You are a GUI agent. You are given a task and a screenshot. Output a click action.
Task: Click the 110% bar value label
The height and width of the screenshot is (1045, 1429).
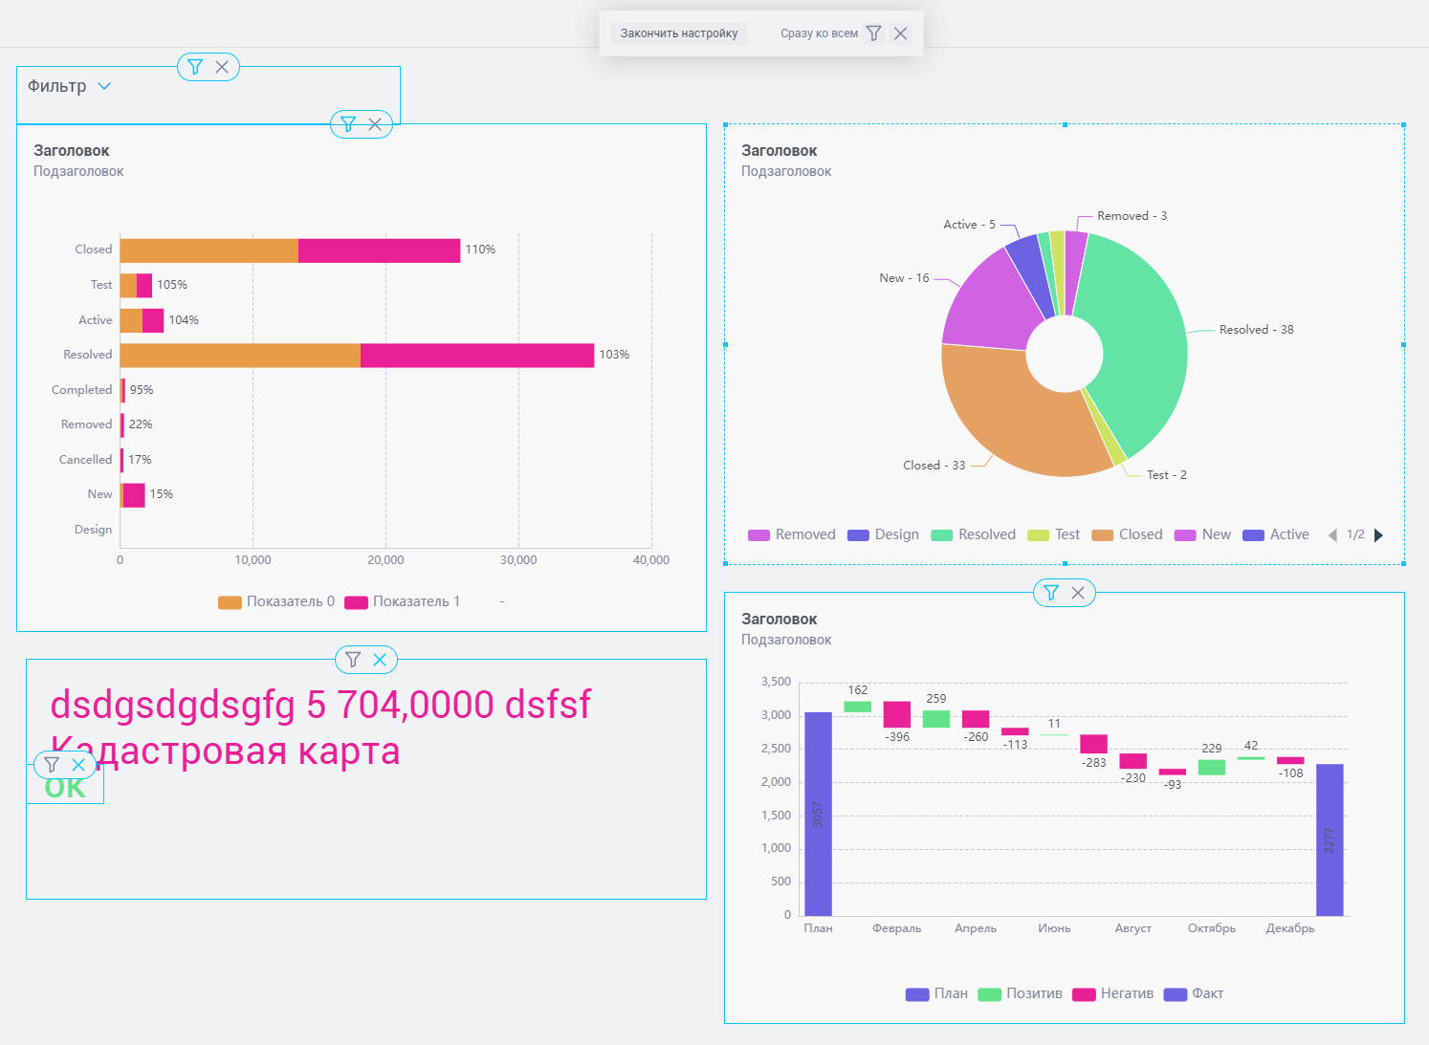click(480, 250)
